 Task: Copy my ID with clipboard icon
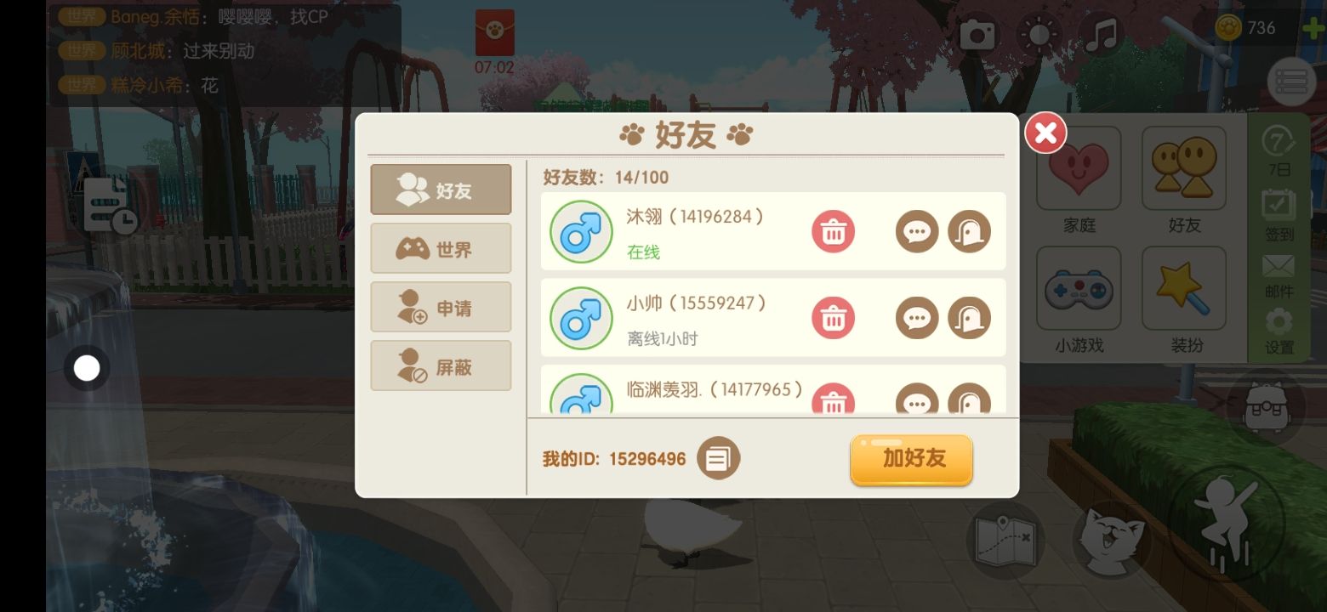pyautogui.click(x=719, y=459)
